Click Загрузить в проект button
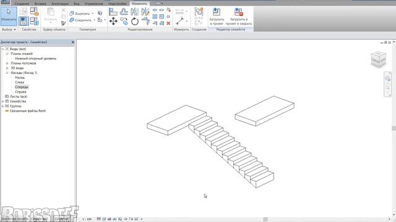The width and height of the screenshot is (396, 222). tap(217, 17)
